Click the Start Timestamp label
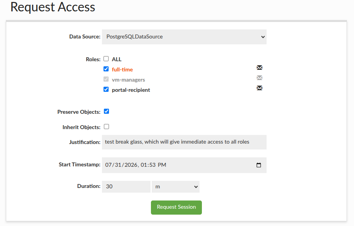The width and height of the screenshot is (354, 226). click(80, 164)
